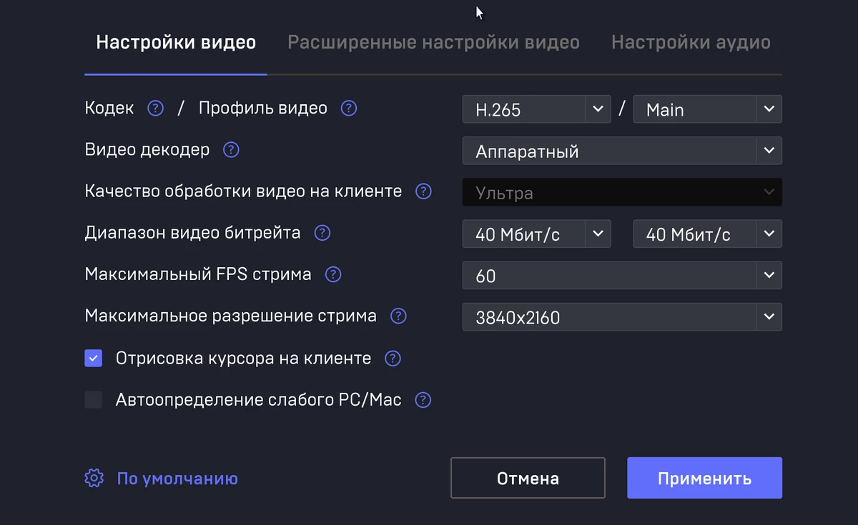Open the Main video profile dropdown
858x525 pixels.
pos(708,109)
